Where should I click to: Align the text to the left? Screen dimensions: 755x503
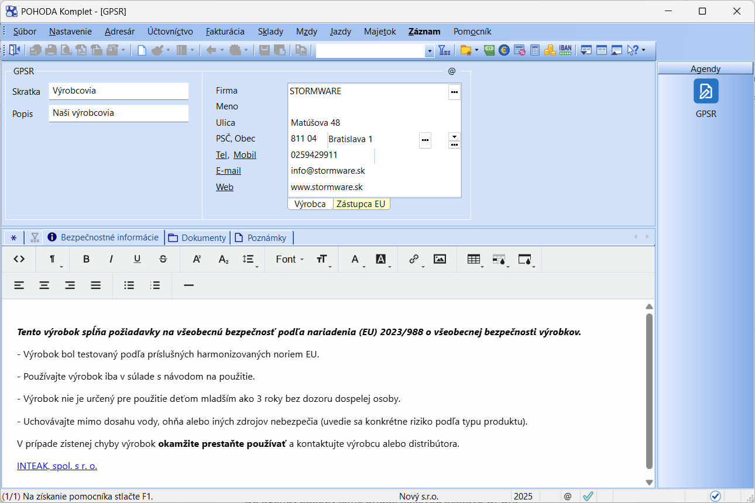point(19,285)
